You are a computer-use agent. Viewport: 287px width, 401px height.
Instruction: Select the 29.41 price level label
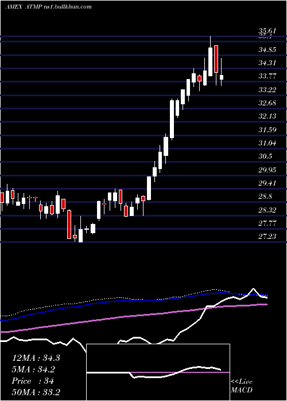pos(267,183)
